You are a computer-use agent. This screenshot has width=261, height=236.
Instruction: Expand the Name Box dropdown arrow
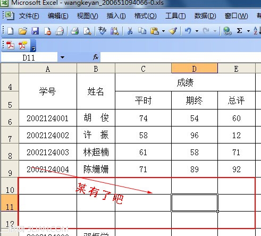click(62, 57)
